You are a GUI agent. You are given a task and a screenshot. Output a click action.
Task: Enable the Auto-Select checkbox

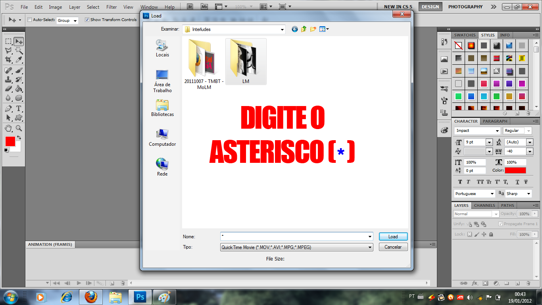pos(29,19)
